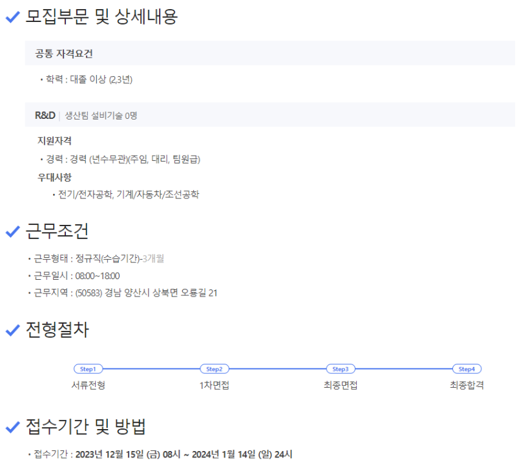Click the 모집부문 및 상세내용 heading
The height and width of the screenshot is (462, 517).
click(101, 17)
